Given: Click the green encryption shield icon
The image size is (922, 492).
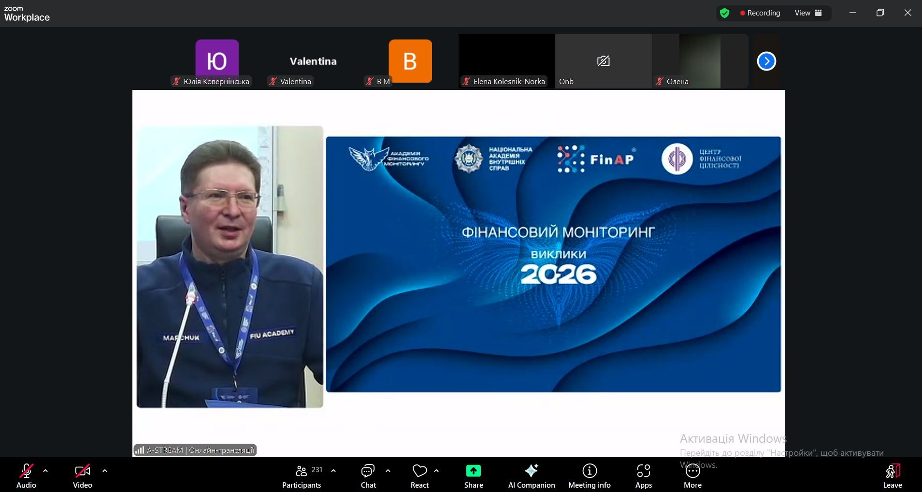Looking at the screenshot, I should [x=724, y=13].
